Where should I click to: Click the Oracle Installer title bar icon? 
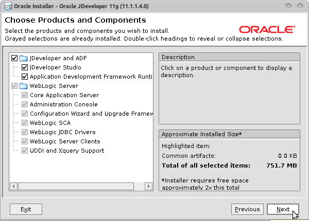8,6
